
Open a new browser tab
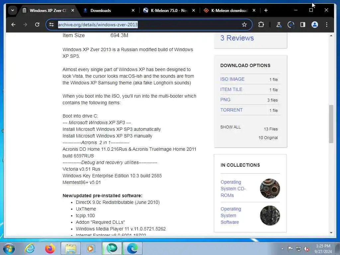pyautogui.click(x=266, y=10)
